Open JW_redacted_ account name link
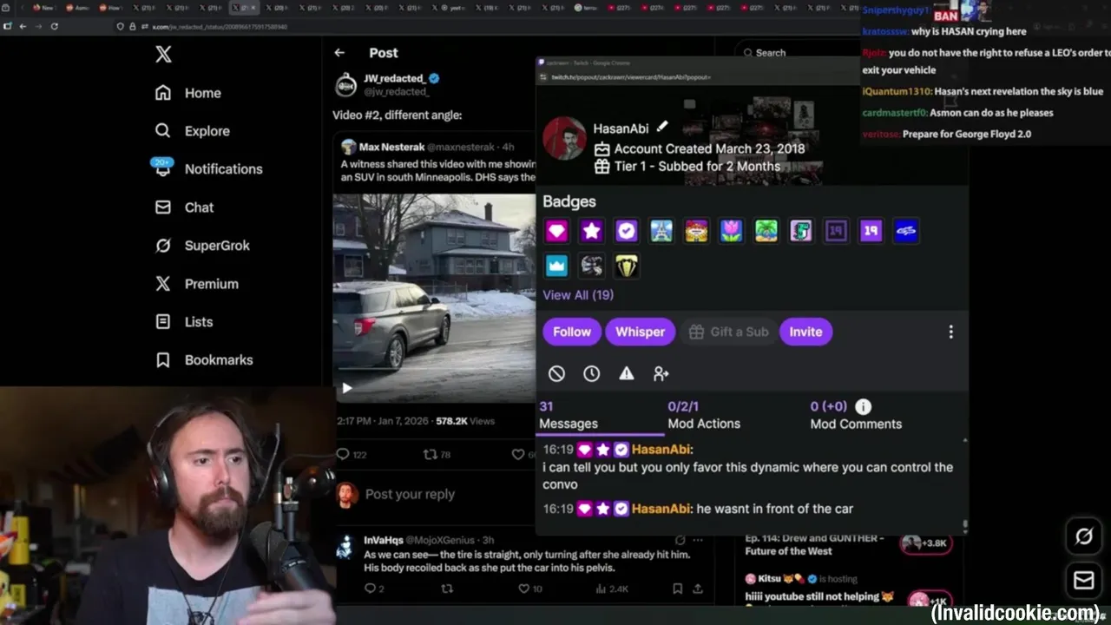 pos(394,78)
